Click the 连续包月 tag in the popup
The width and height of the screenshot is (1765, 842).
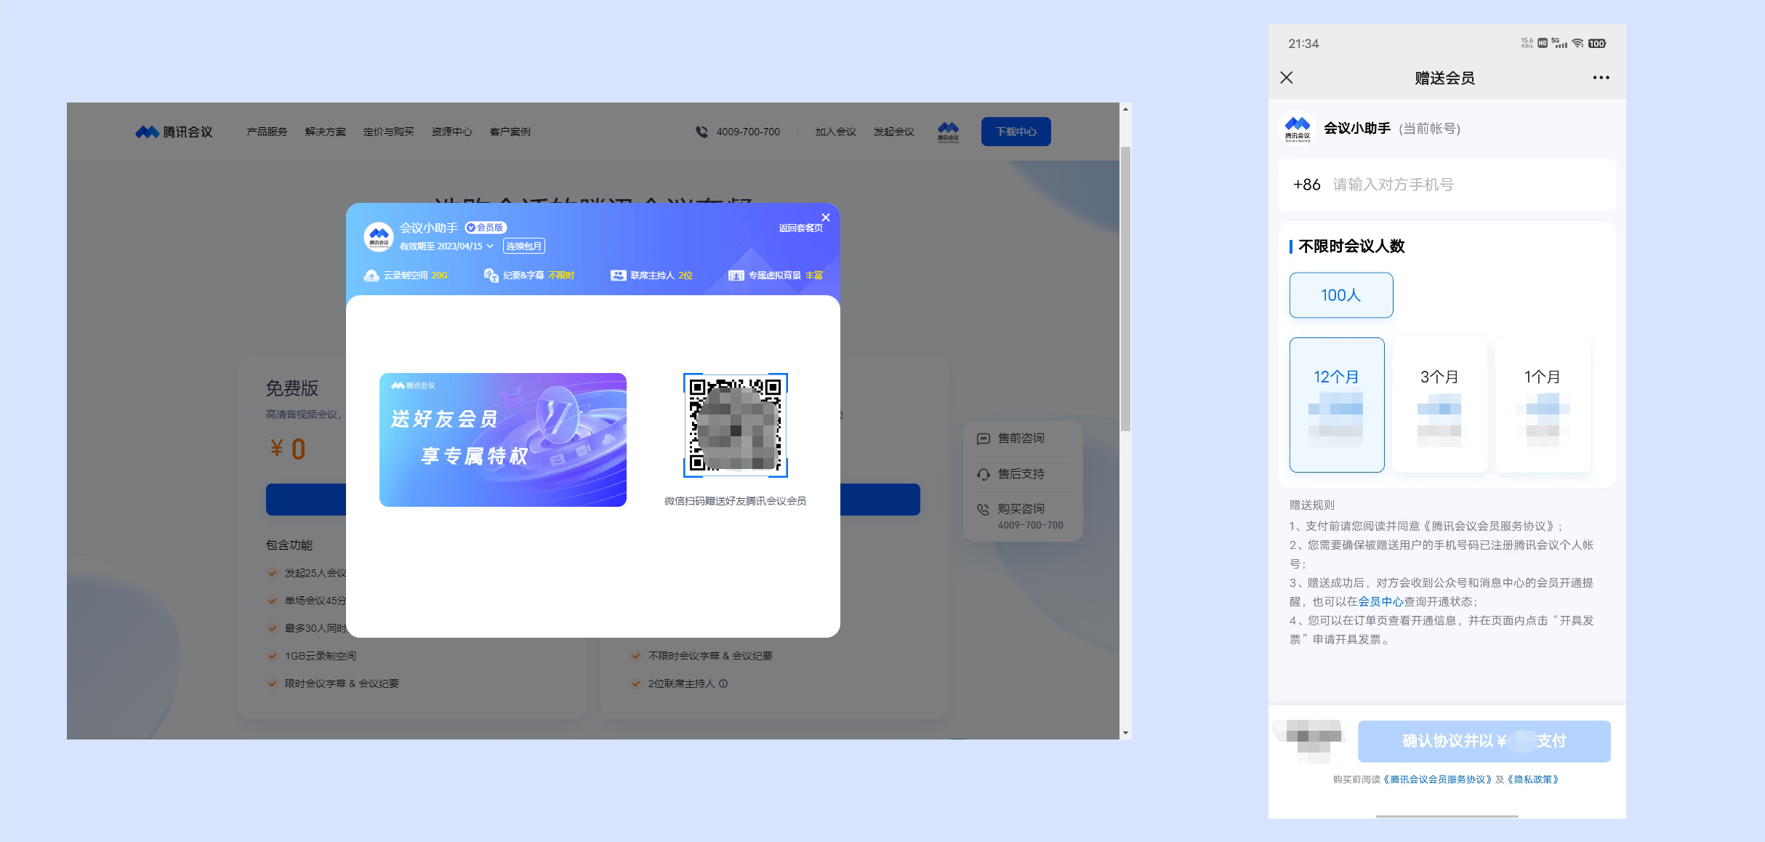523,246
